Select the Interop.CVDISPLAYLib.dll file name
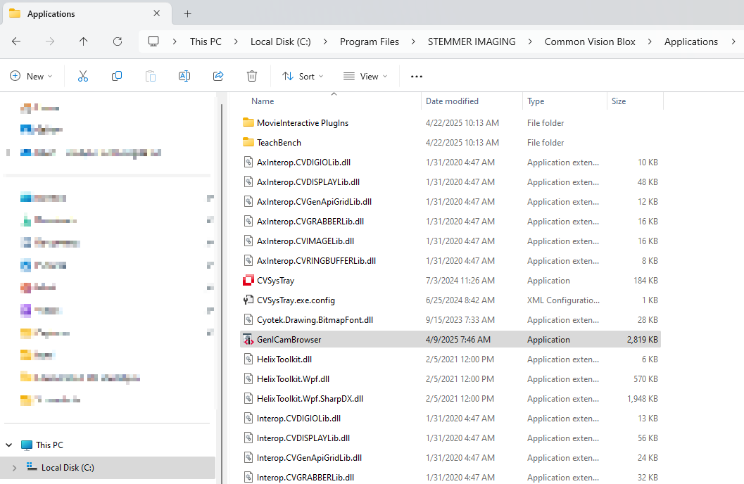Image resolution: width=744 pixels, height=484 pixels. click(x=303, y=438)
